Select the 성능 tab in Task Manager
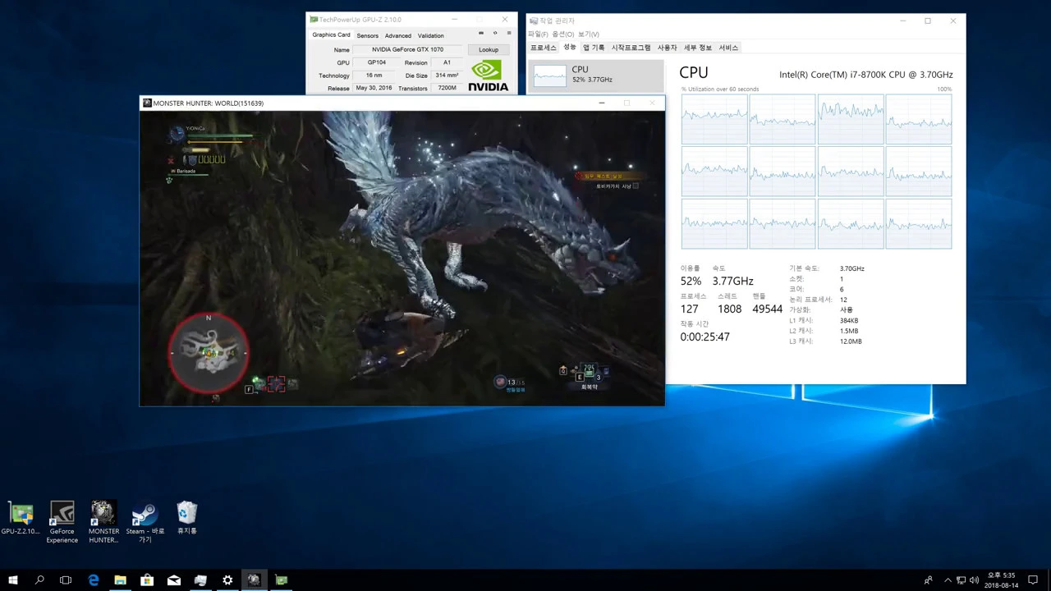Screen dimensions: 1051x591 (569, 48)
